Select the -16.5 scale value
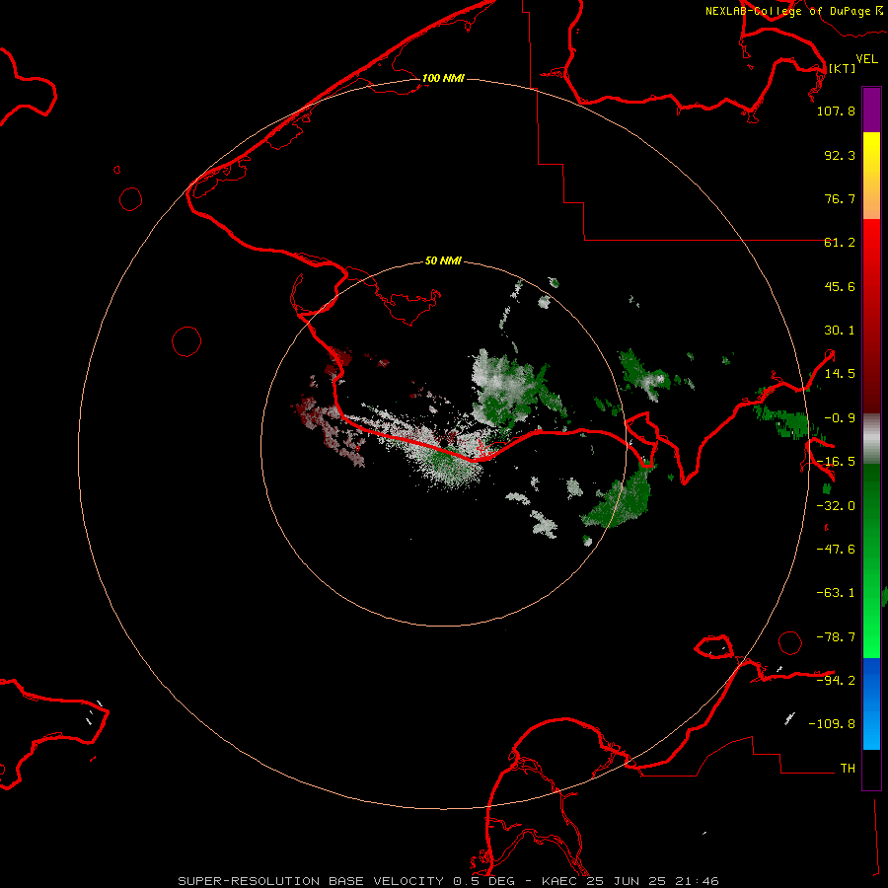The image size is (888, 888). 836,462
